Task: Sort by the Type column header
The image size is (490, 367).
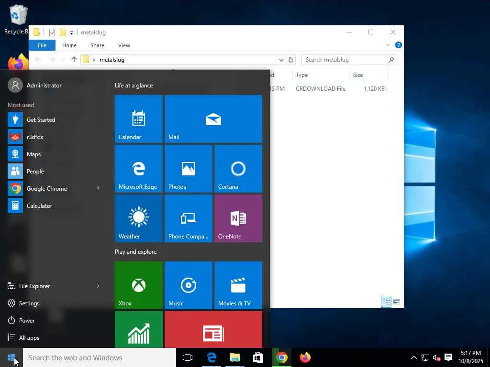Action: click(321, 75)
